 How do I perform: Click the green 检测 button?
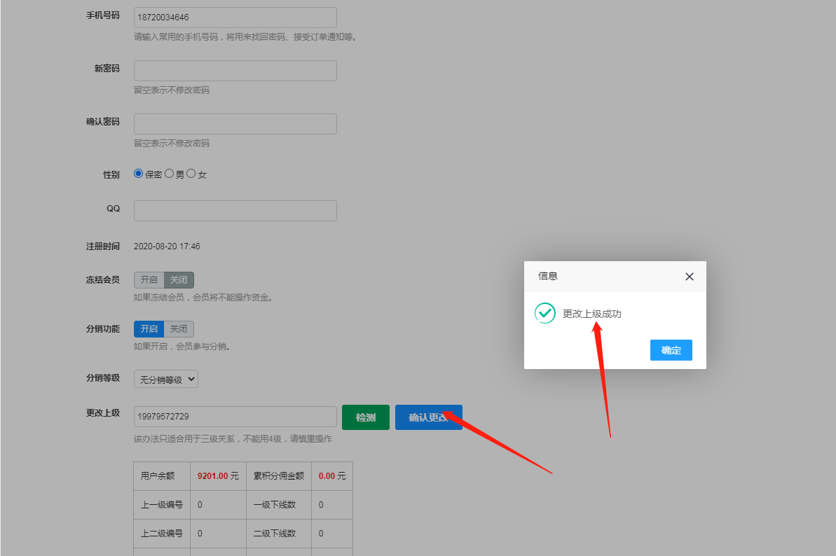(365, 417)
